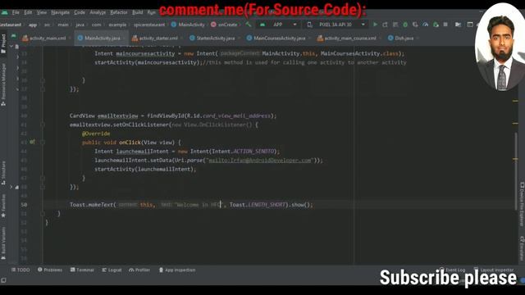Open the App Inspection tool window
Screen dimensions: 525x295
coord(177,270)
